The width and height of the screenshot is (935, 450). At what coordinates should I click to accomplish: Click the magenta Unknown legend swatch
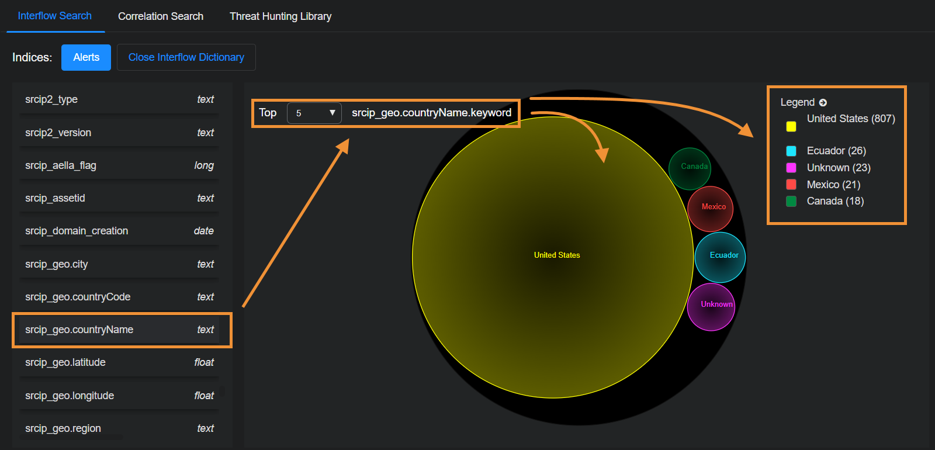[791, 168]
